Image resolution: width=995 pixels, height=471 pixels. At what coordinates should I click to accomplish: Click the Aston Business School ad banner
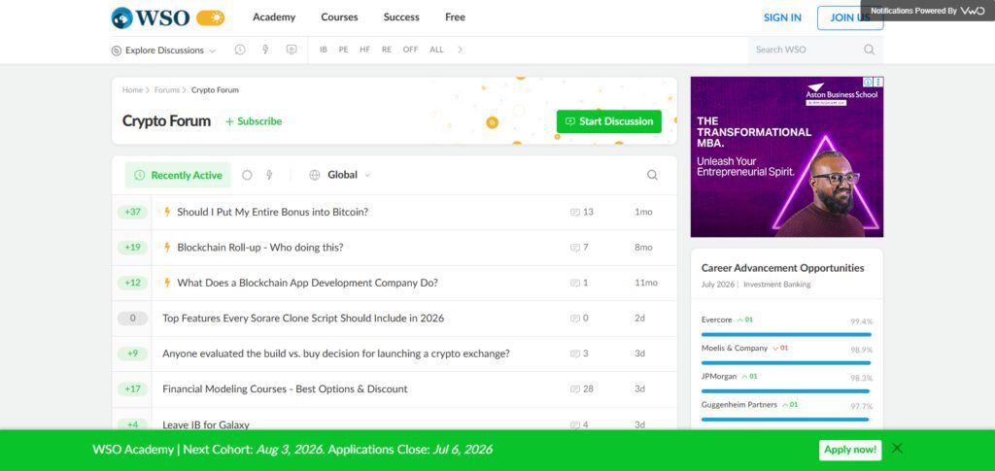coord(787,156)
